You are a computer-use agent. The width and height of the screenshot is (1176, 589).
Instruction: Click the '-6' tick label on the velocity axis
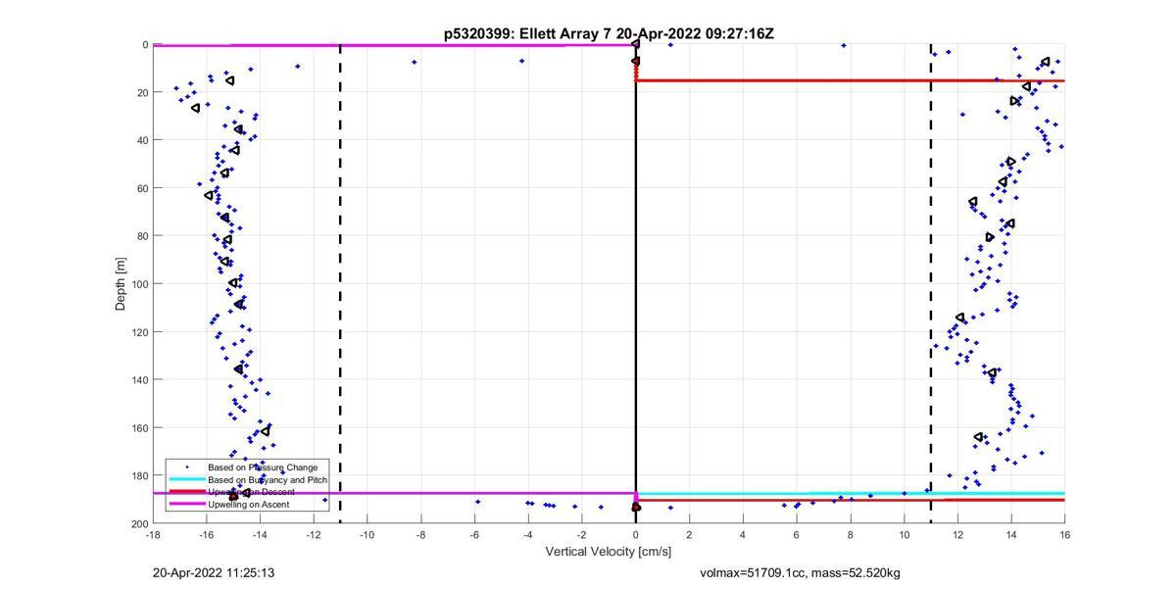pyautogui.click(x=474, y=535)
